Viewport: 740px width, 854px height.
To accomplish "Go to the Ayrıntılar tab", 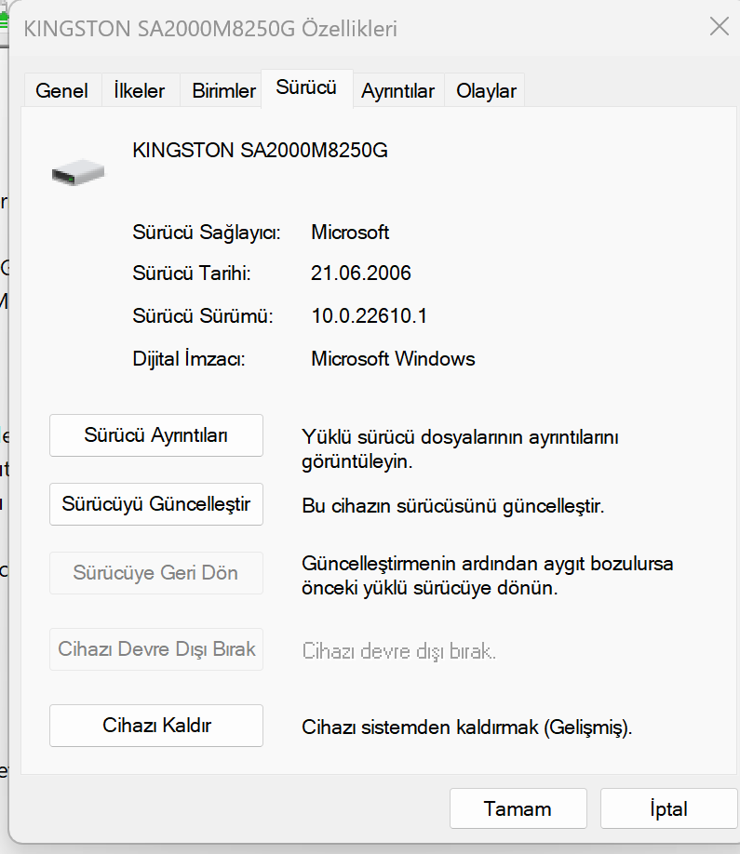I will [x=397, y=91].
